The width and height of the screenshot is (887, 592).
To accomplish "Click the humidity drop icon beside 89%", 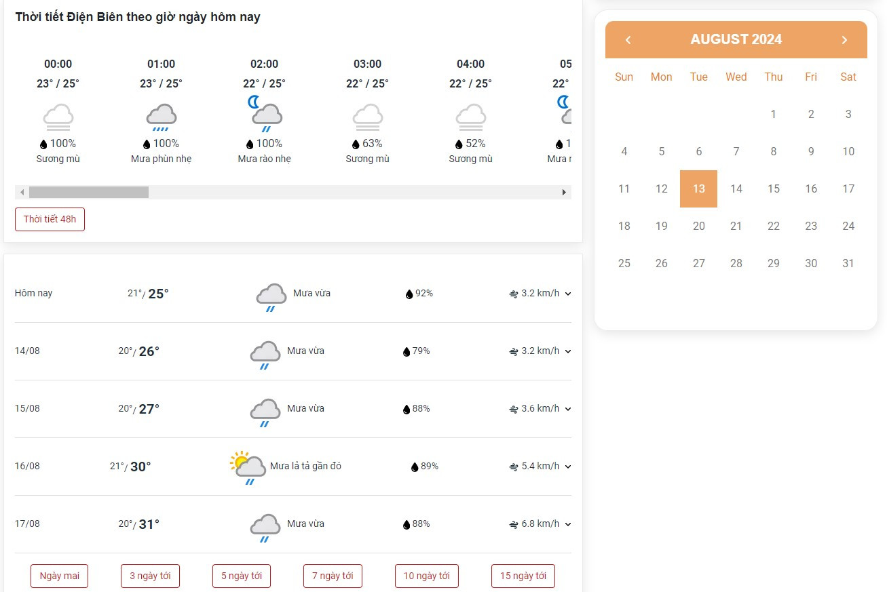I will pos(415,467).
